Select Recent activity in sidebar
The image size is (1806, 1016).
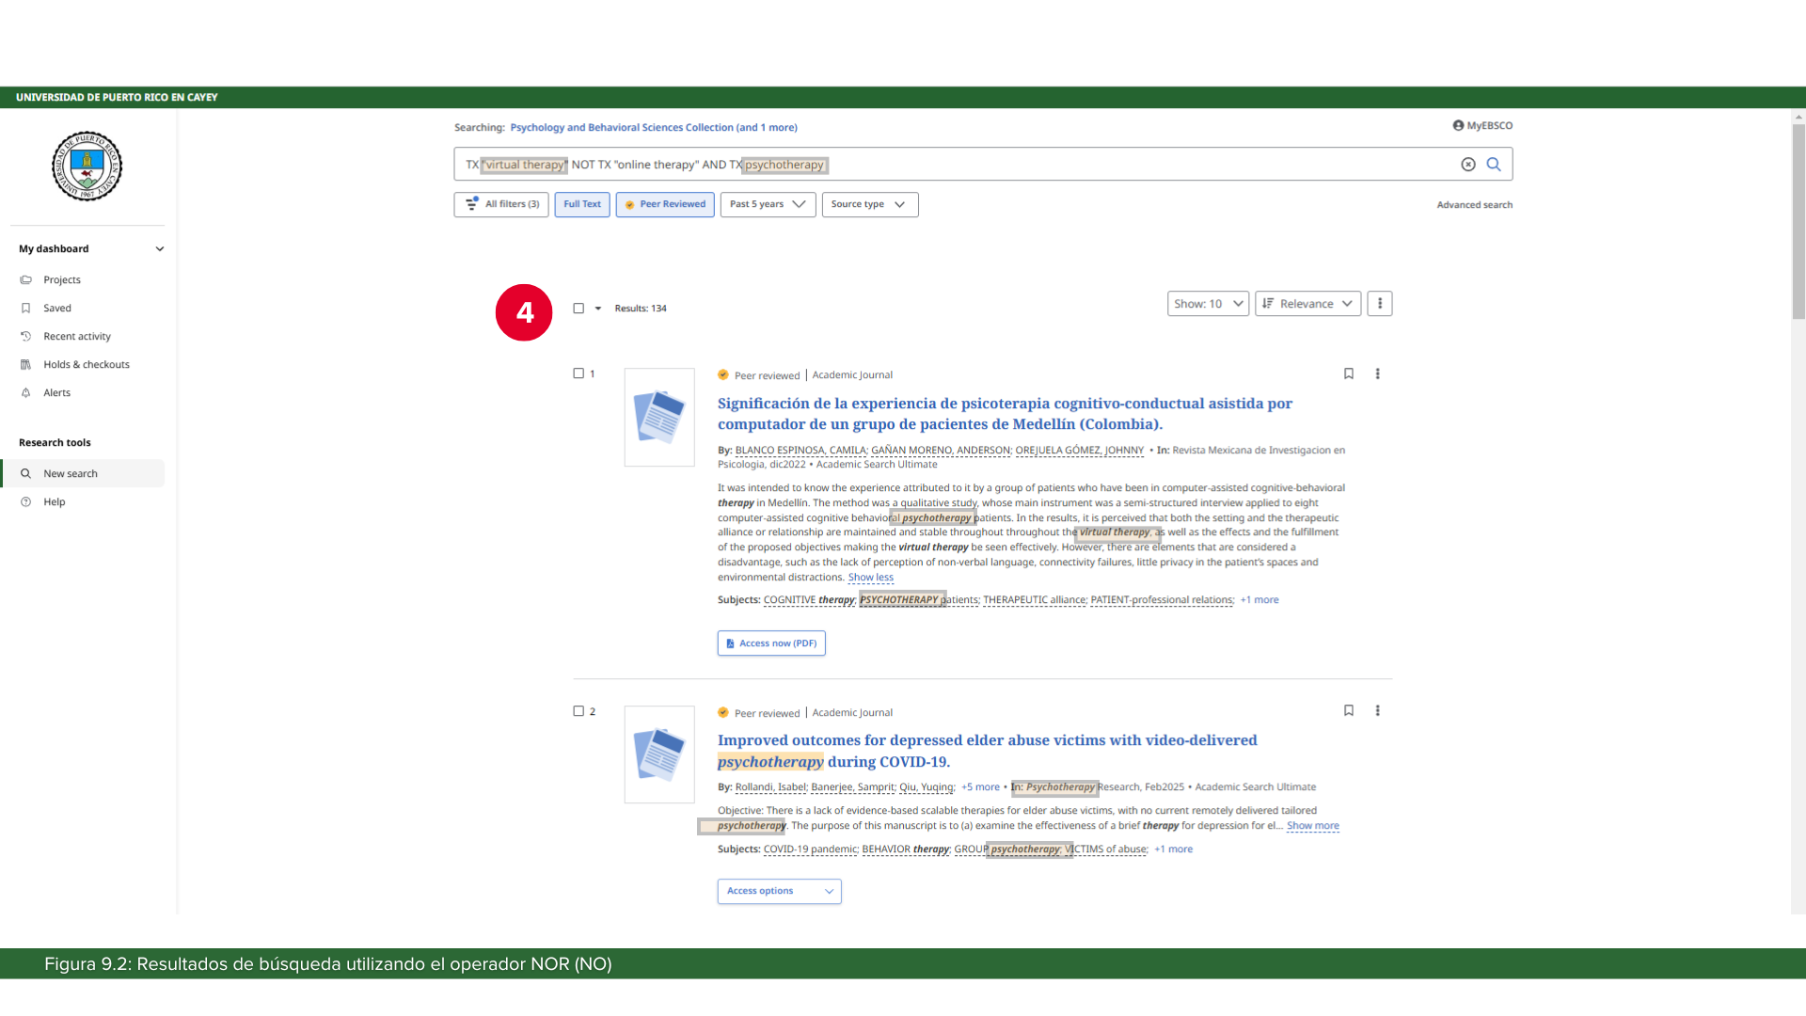76,336
